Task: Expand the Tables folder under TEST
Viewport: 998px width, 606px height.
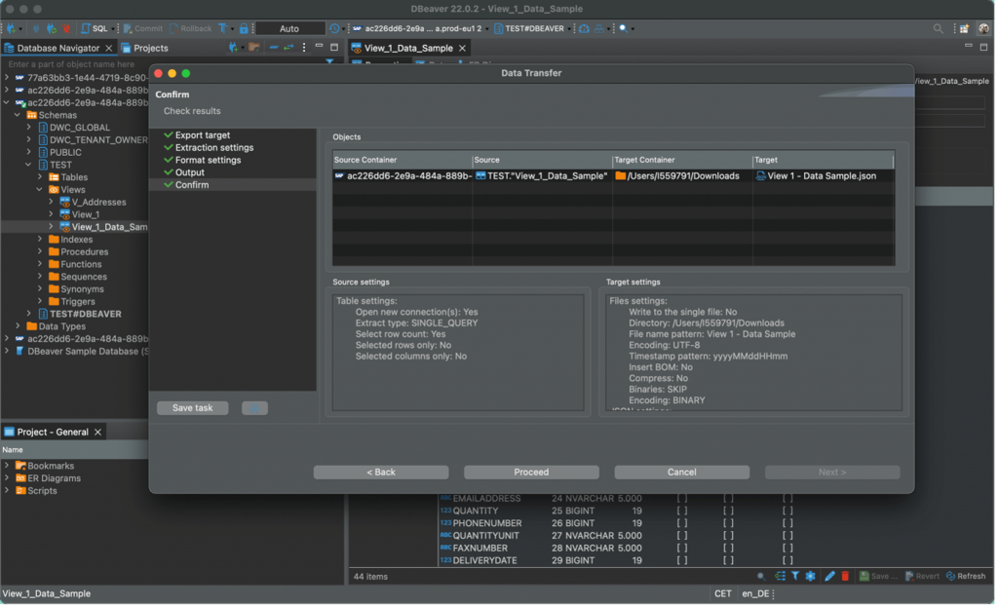Action: [x=40, y=177]
